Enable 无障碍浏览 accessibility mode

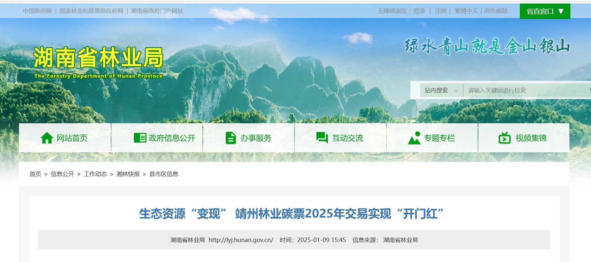(x=392, y=11)
